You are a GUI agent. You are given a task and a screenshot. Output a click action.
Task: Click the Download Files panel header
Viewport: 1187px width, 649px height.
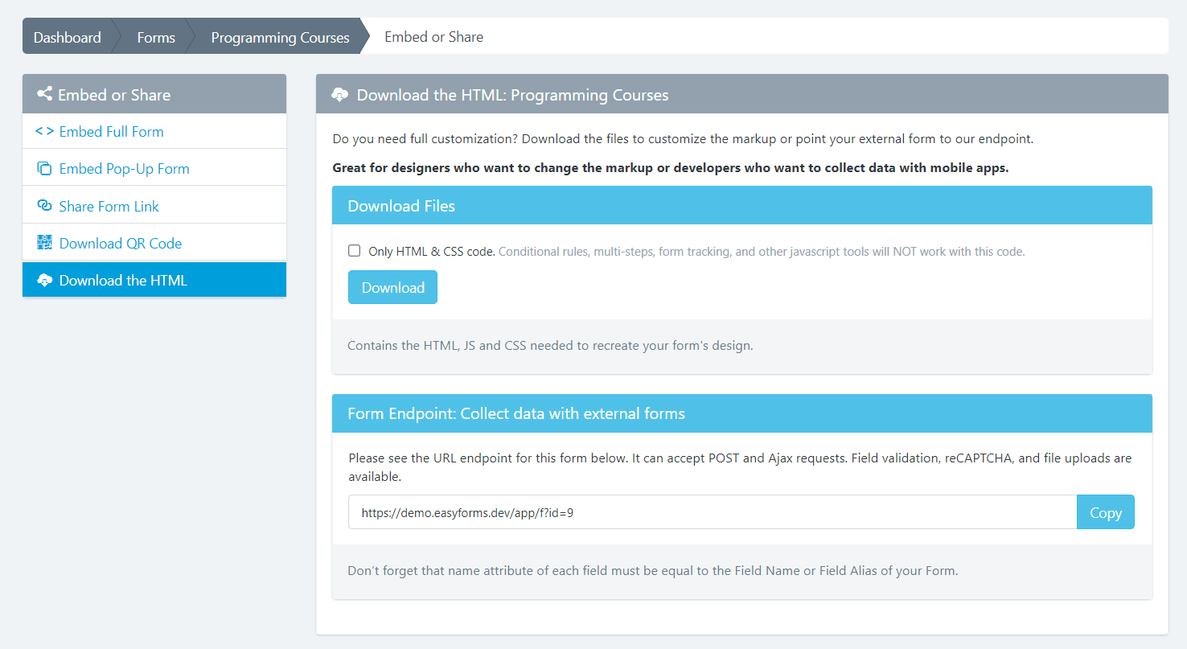tap(741, 206)
